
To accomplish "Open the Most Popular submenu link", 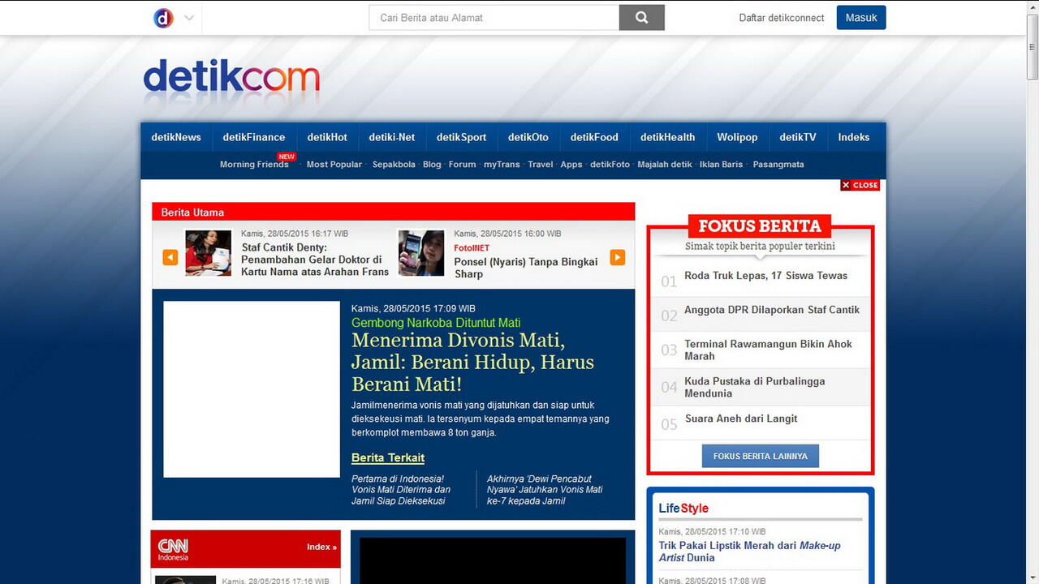I will point(334,165).
